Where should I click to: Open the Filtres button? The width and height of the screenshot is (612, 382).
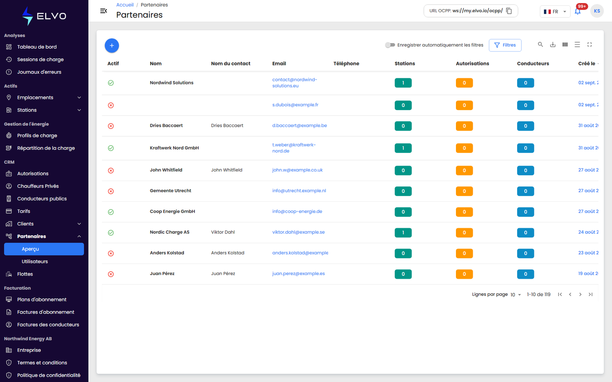click(505, 45)
